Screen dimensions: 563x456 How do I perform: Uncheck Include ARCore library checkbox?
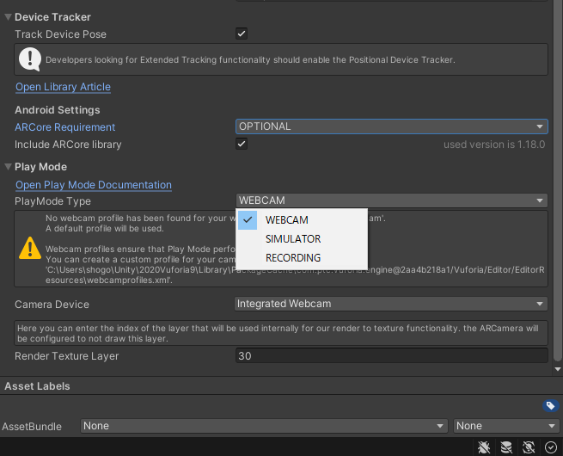click(242, 144)
